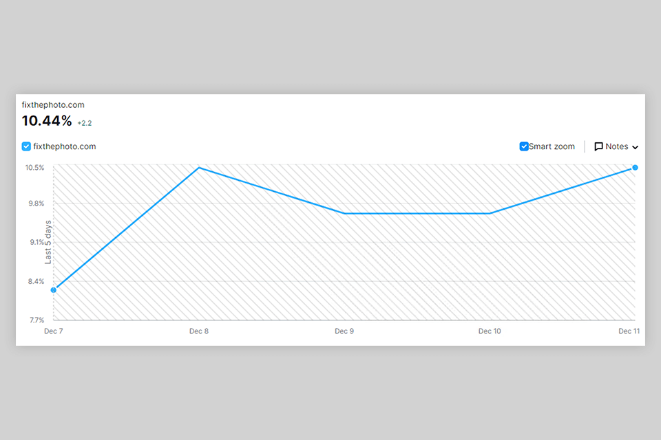Screen dimensions: 661x440
Task: Click the 10.44% visibility value
Action: coord(47,121)
